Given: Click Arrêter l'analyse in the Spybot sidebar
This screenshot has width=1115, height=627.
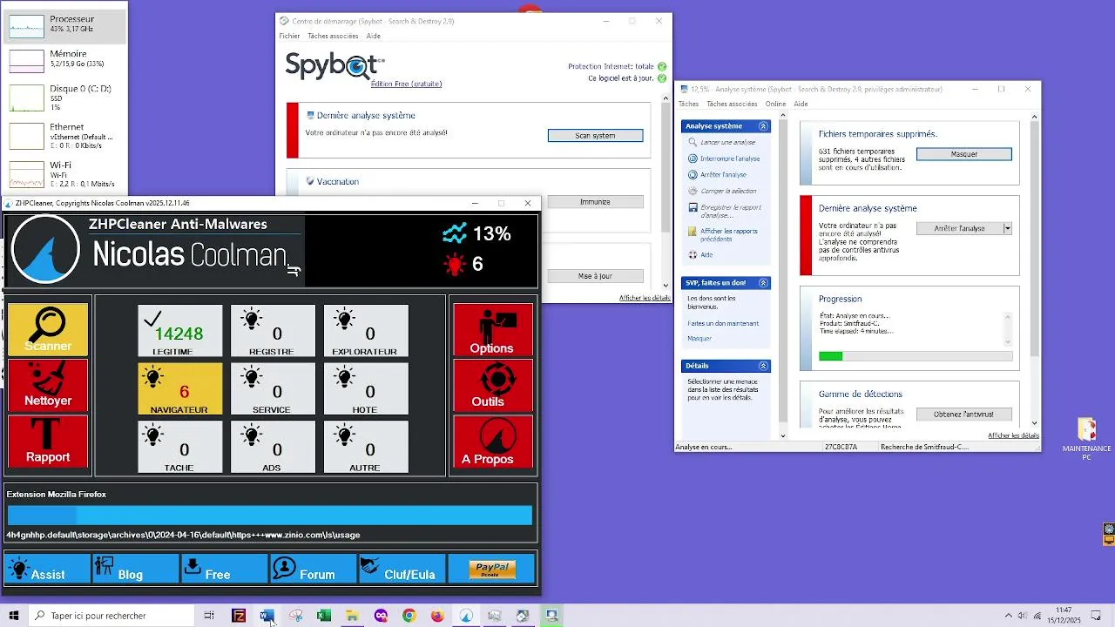Looking at the screenshot, I should point(723,175).
